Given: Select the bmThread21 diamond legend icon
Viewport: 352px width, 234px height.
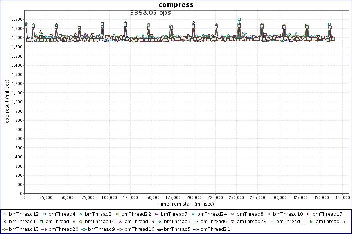Looking at the screenshot, I should tap(196, 229).
